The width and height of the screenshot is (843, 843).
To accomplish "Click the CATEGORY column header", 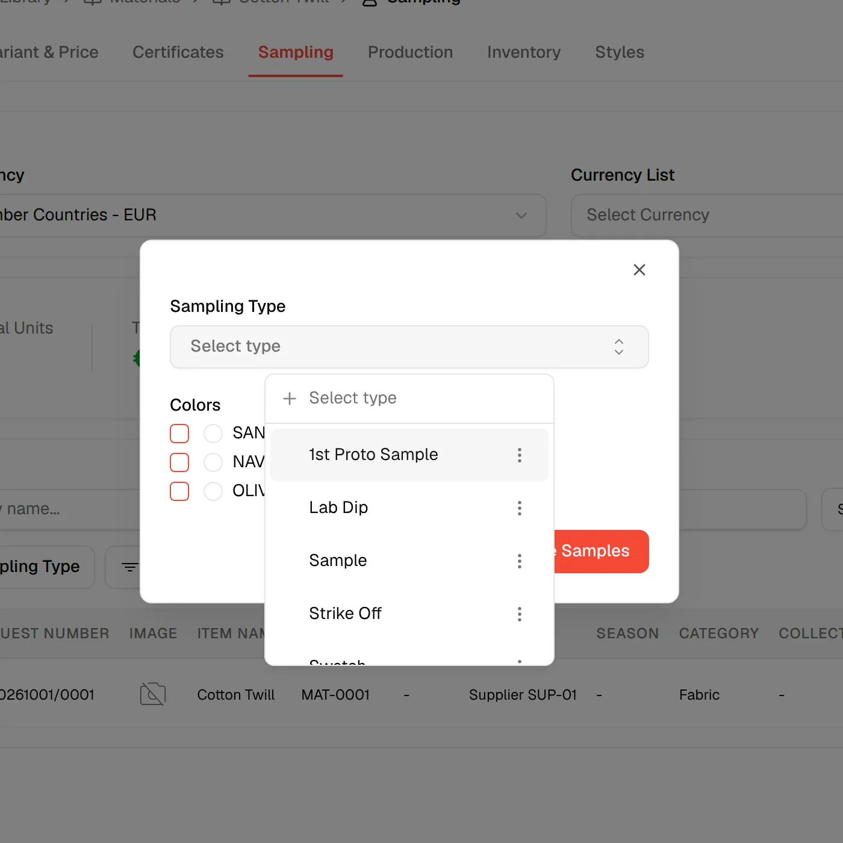I will click(x=719, y=633).
